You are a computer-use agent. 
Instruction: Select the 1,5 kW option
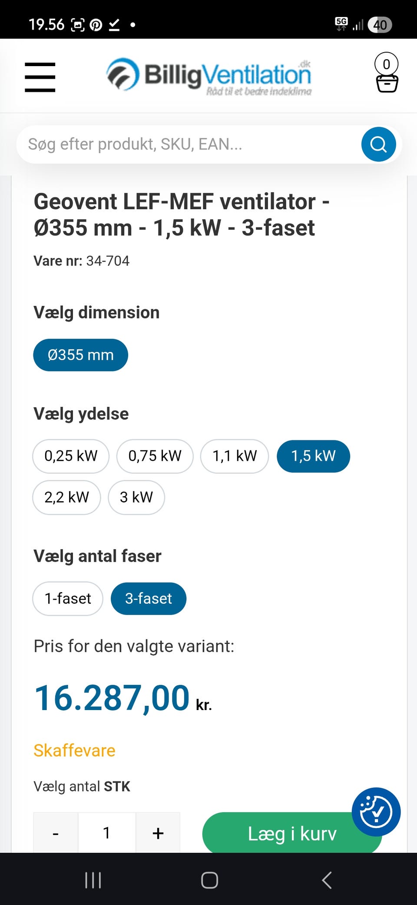coord(313,456)
